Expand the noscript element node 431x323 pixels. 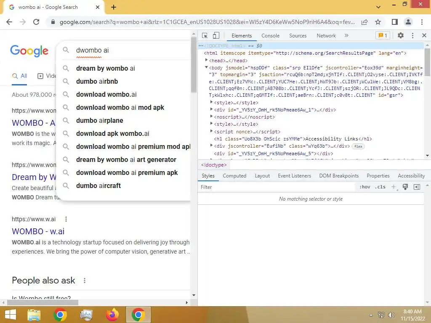pyautogui.click(x=211, y=116)
